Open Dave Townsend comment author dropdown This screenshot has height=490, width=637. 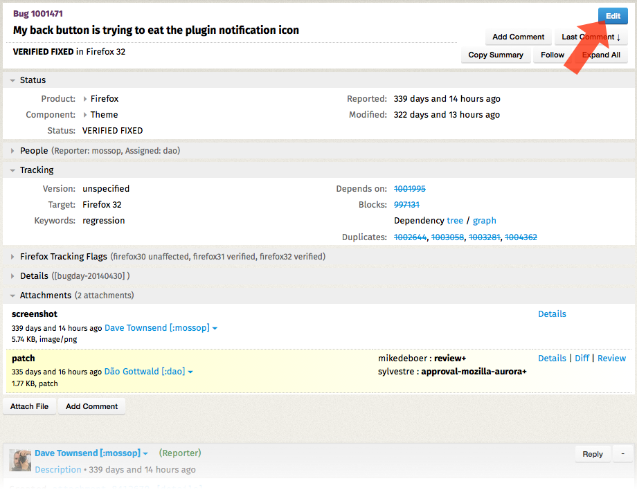tap(145, 453)
